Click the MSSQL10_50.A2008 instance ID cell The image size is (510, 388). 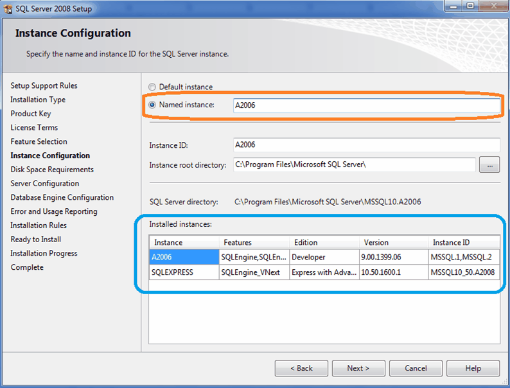tap(464, 272)
